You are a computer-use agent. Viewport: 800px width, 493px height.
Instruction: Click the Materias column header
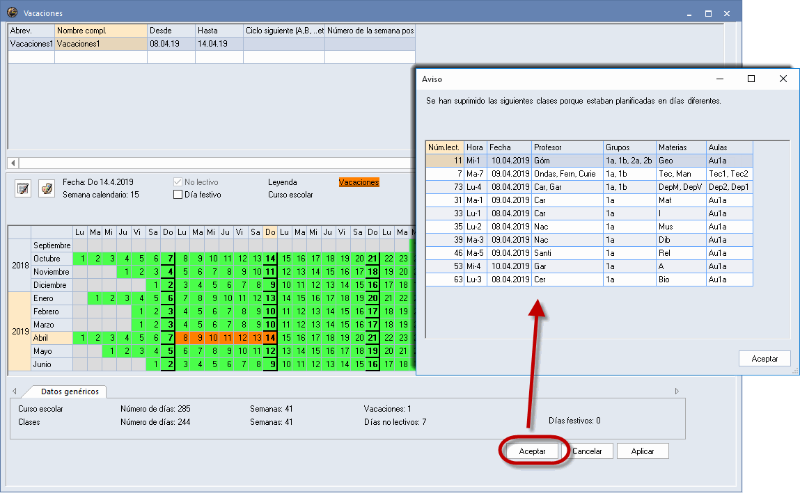681,147
